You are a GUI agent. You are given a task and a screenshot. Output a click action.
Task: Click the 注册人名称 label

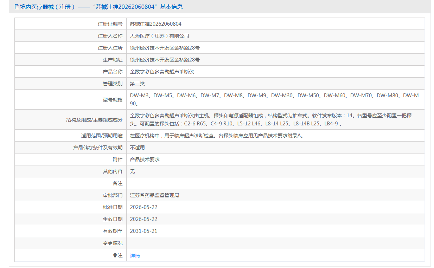tap(110, 36)
